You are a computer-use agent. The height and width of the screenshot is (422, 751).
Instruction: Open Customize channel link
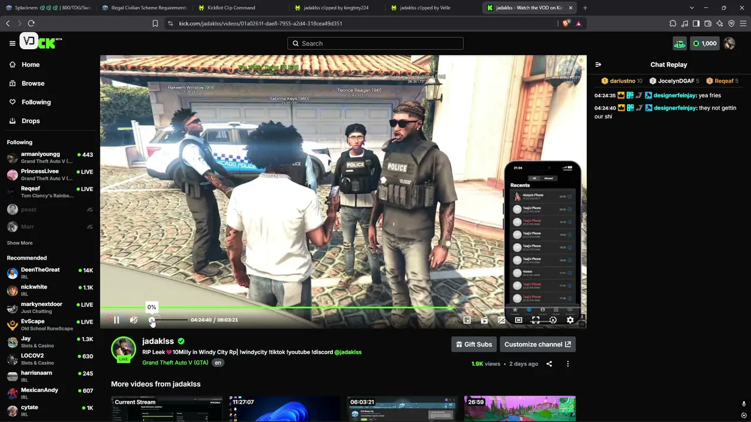click(537, 345)
